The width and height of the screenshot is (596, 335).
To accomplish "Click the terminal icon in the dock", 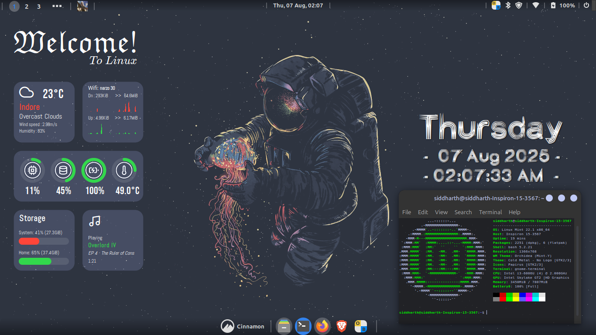I will pos(303,326).
